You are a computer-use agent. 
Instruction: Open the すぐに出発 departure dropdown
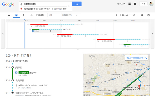pyautogui.click(x=41, y=15)
